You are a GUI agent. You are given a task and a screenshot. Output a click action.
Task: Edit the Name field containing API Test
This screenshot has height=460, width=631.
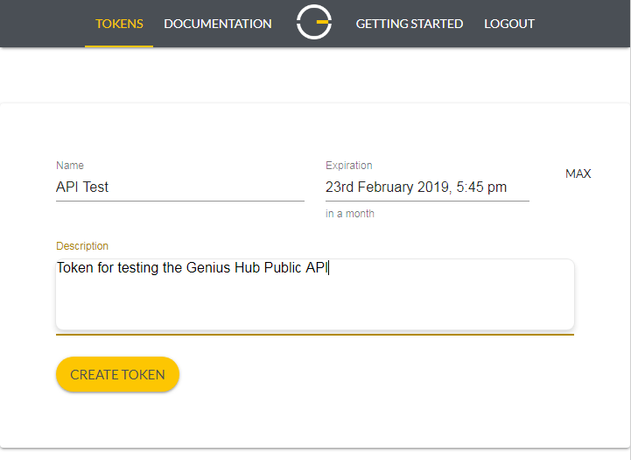tap(180, 187)
